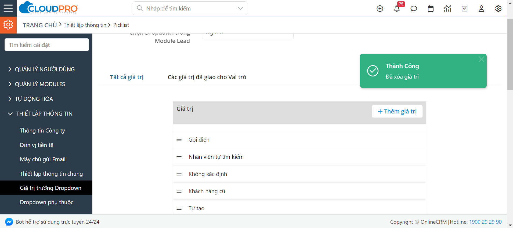513x228 pixels.
Task: Open the chat bubble icon
Action: tap(414, 9)
